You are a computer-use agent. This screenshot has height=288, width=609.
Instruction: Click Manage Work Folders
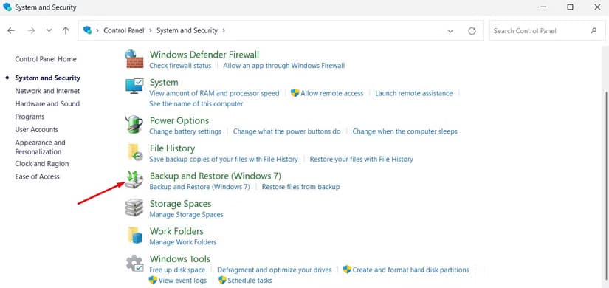[183, 242]
